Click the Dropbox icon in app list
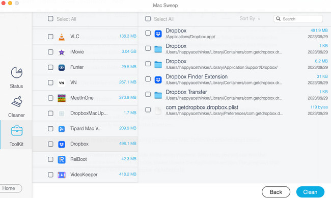Screen dimensions: 331x198 [62, 144]
